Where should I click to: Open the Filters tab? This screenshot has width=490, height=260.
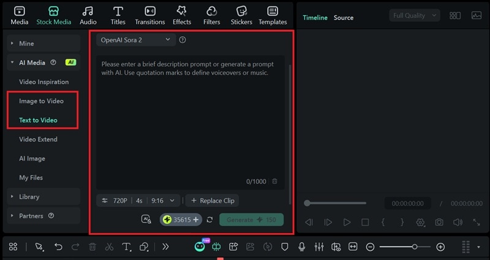(211, 16)
